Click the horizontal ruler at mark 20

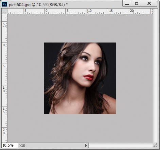[132, 11]
